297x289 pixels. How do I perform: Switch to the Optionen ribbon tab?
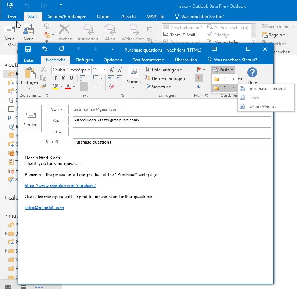[113, 60]
